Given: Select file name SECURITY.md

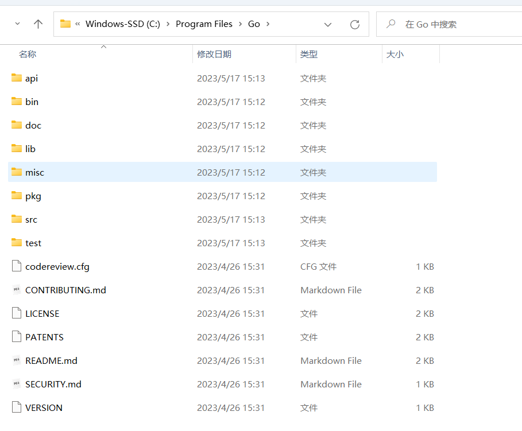Looking at the screenshot, I should tap(53, 385).
